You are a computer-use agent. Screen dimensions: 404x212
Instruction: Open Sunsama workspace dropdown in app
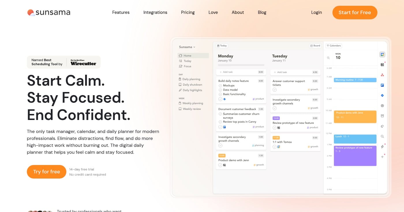[x=187, y=47]
